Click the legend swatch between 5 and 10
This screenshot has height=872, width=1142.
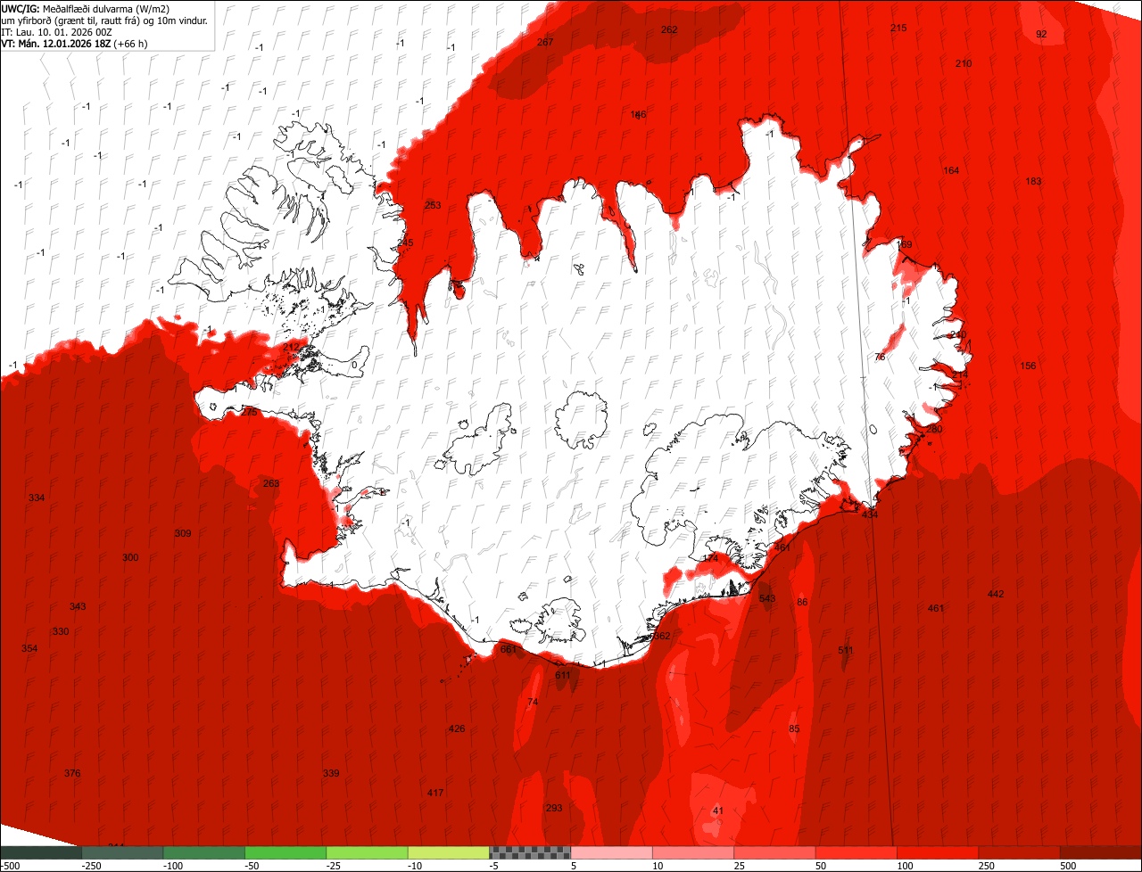click(x=611, y=851)
